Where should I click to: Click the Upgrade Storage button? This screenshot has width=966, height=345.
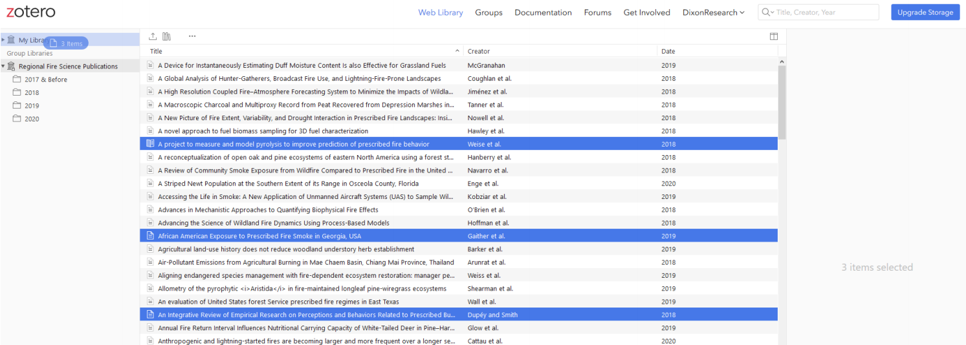(925, 12)
